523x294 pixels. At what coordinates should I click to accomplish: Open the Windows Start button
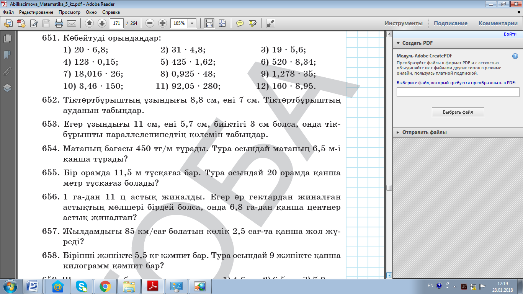(10, 286)
